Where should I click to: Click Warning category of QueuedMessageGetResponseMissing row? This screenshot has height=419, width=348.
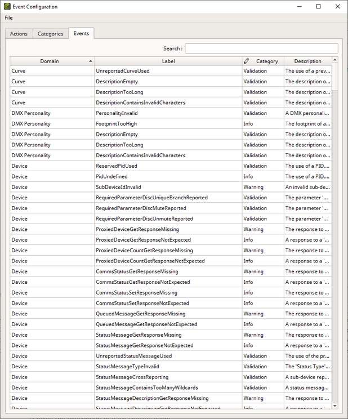(263, 314)
